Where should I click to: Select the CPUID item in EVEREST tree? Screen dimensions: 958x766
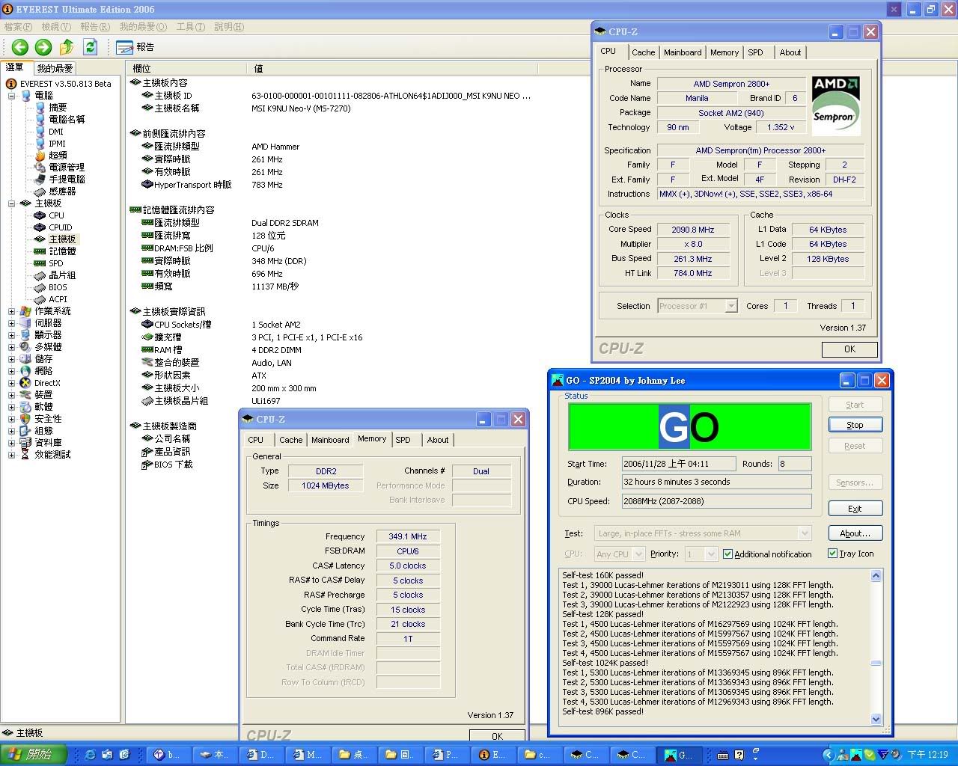pos(61,227)
